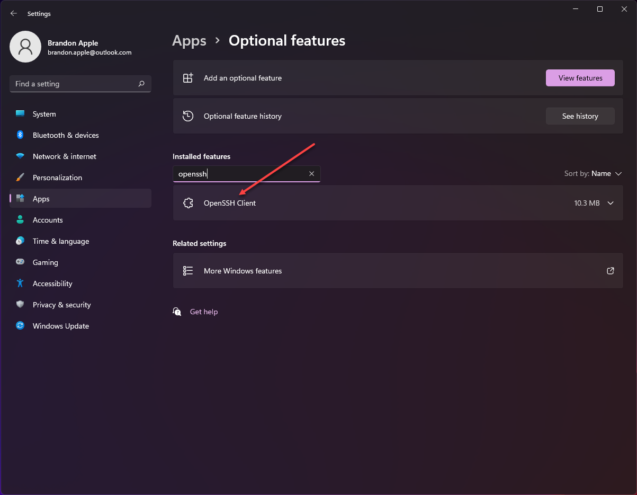Click the OpenSSH Client gear-puzzle icon
This screenshot has height=495, width=637.
[188, 203]
